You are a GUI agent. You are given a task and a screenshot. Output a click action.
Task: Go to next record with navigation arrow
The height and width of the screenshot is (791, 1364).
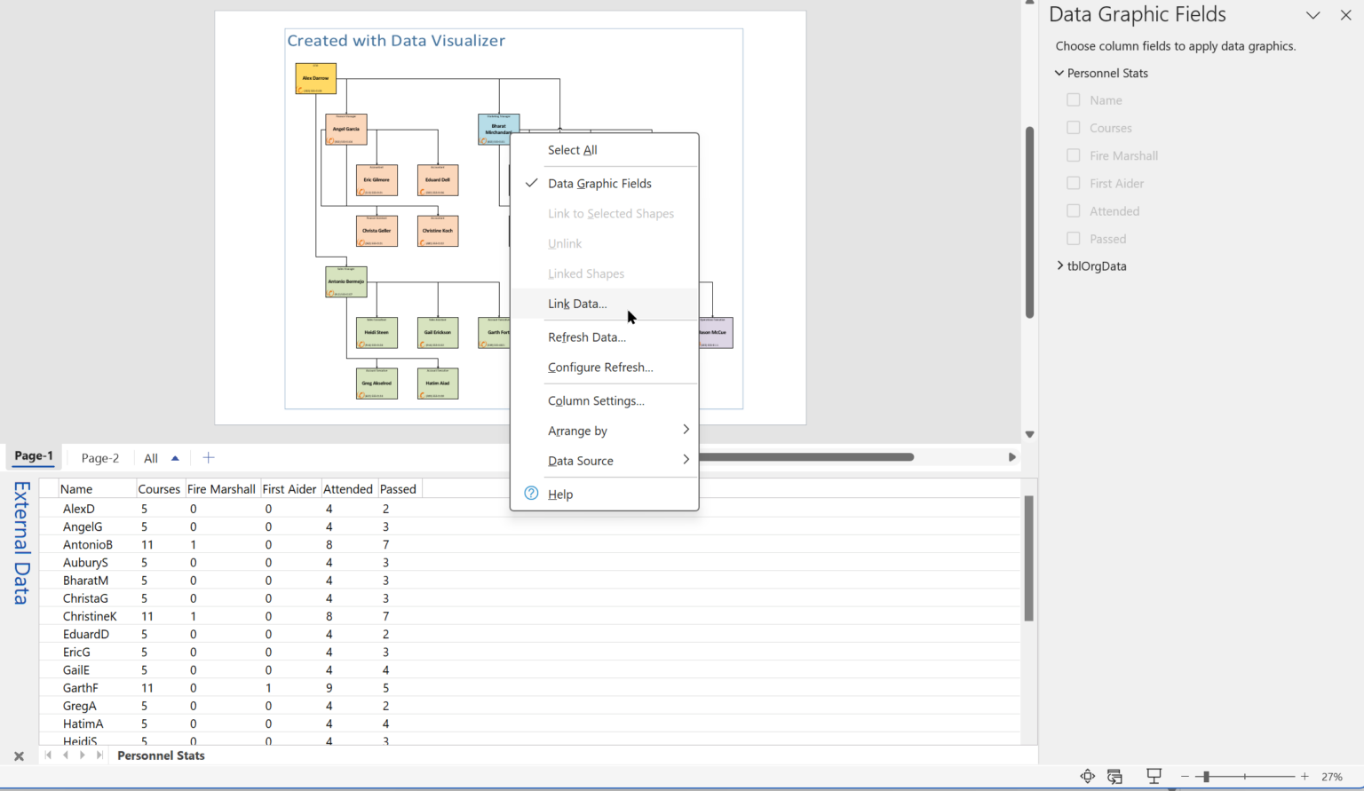pos(82,755)
